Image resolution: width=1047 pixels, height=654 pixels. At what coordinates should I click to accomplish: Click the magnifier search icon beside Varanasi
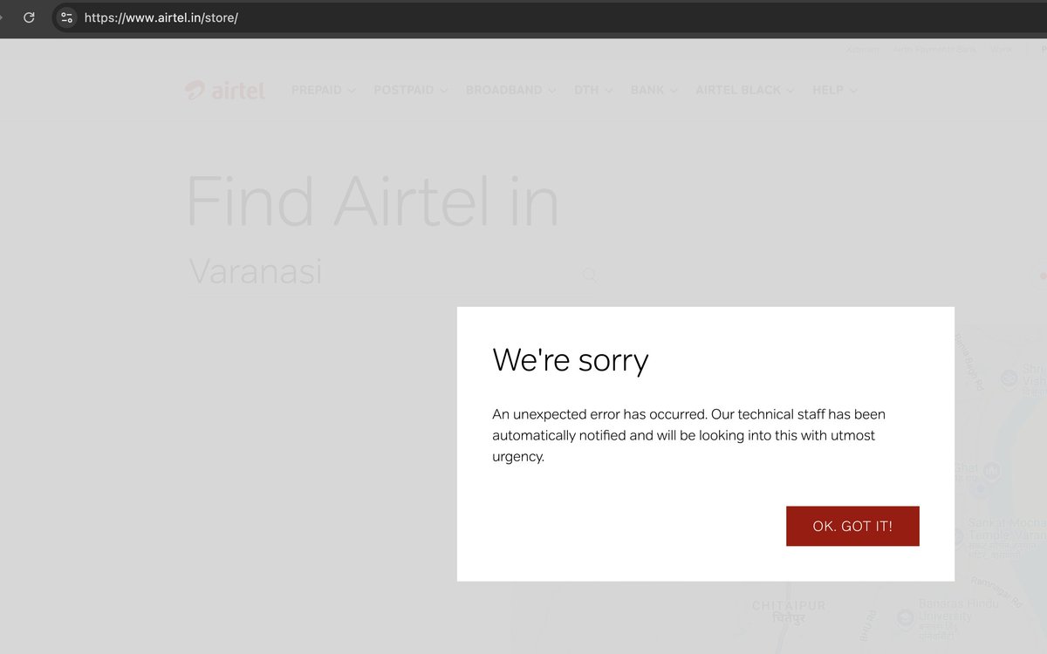591,276
